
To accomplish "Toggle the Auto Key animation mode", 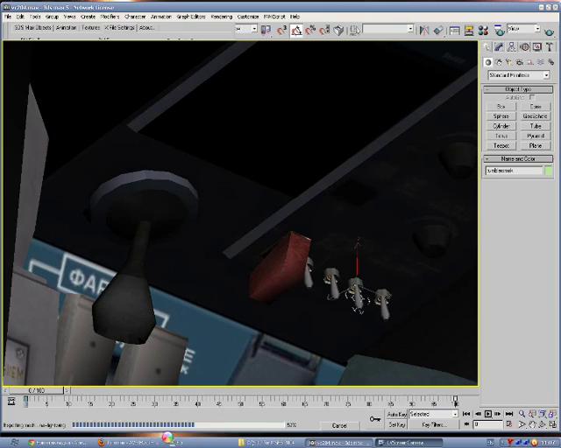I will 397,414.
